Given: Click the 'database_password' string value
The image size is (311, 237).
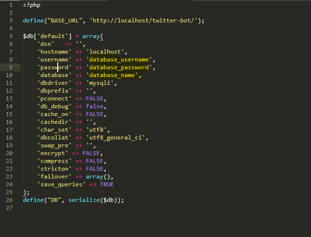Looking at the screenshot, I should tap(119, 67).
